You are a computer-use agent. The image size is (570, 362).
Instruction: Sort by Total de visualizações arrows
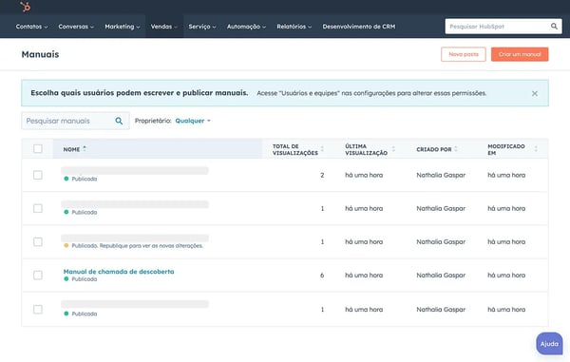(322, 149)
